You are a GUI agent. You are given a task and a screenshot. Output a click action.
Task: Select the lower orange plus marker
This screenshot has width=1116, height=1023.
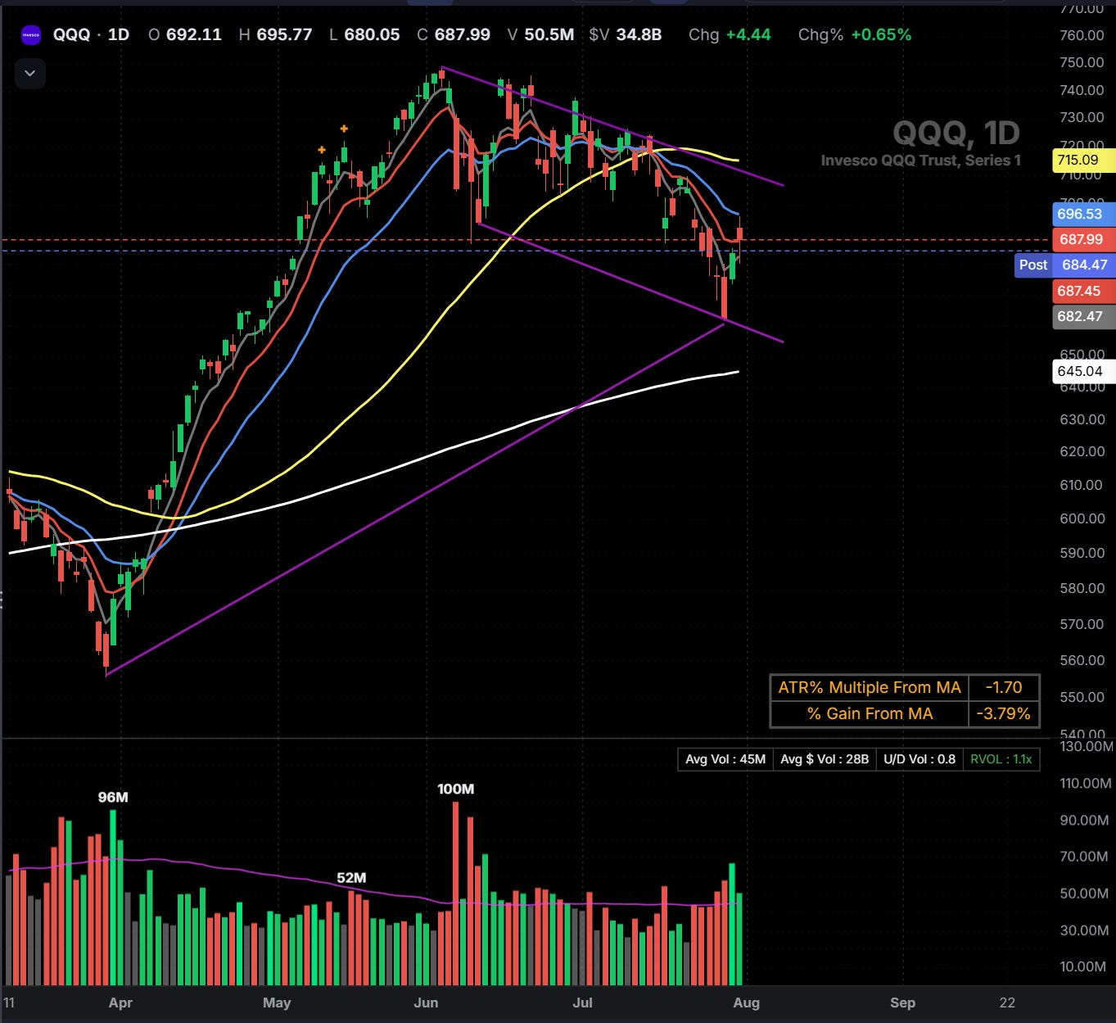322,150
